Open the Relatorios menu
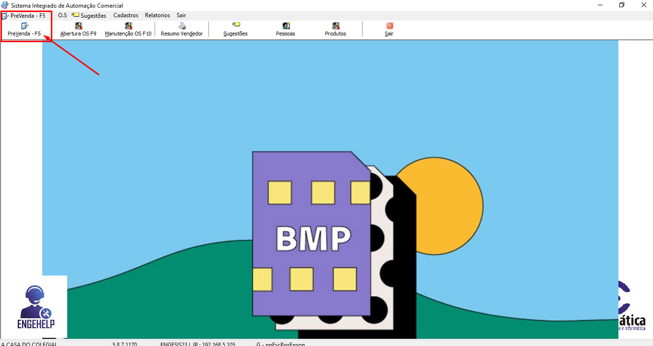Viewport: 653px width, 346px height. (157, 15)
